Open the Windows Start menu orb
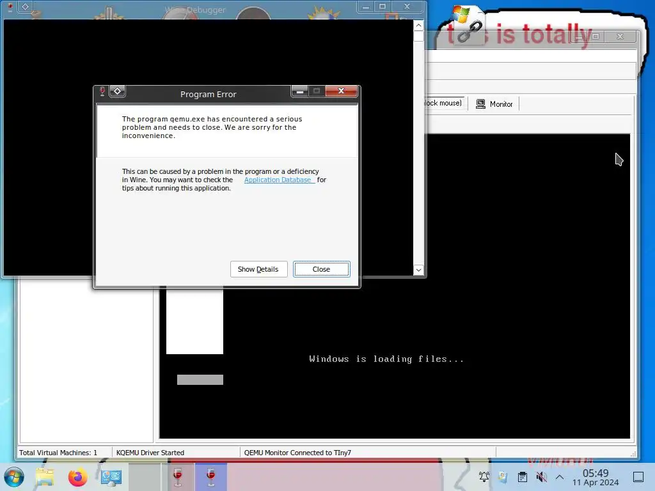This screenshot has height=491, width=655. (x=14, y=477)
